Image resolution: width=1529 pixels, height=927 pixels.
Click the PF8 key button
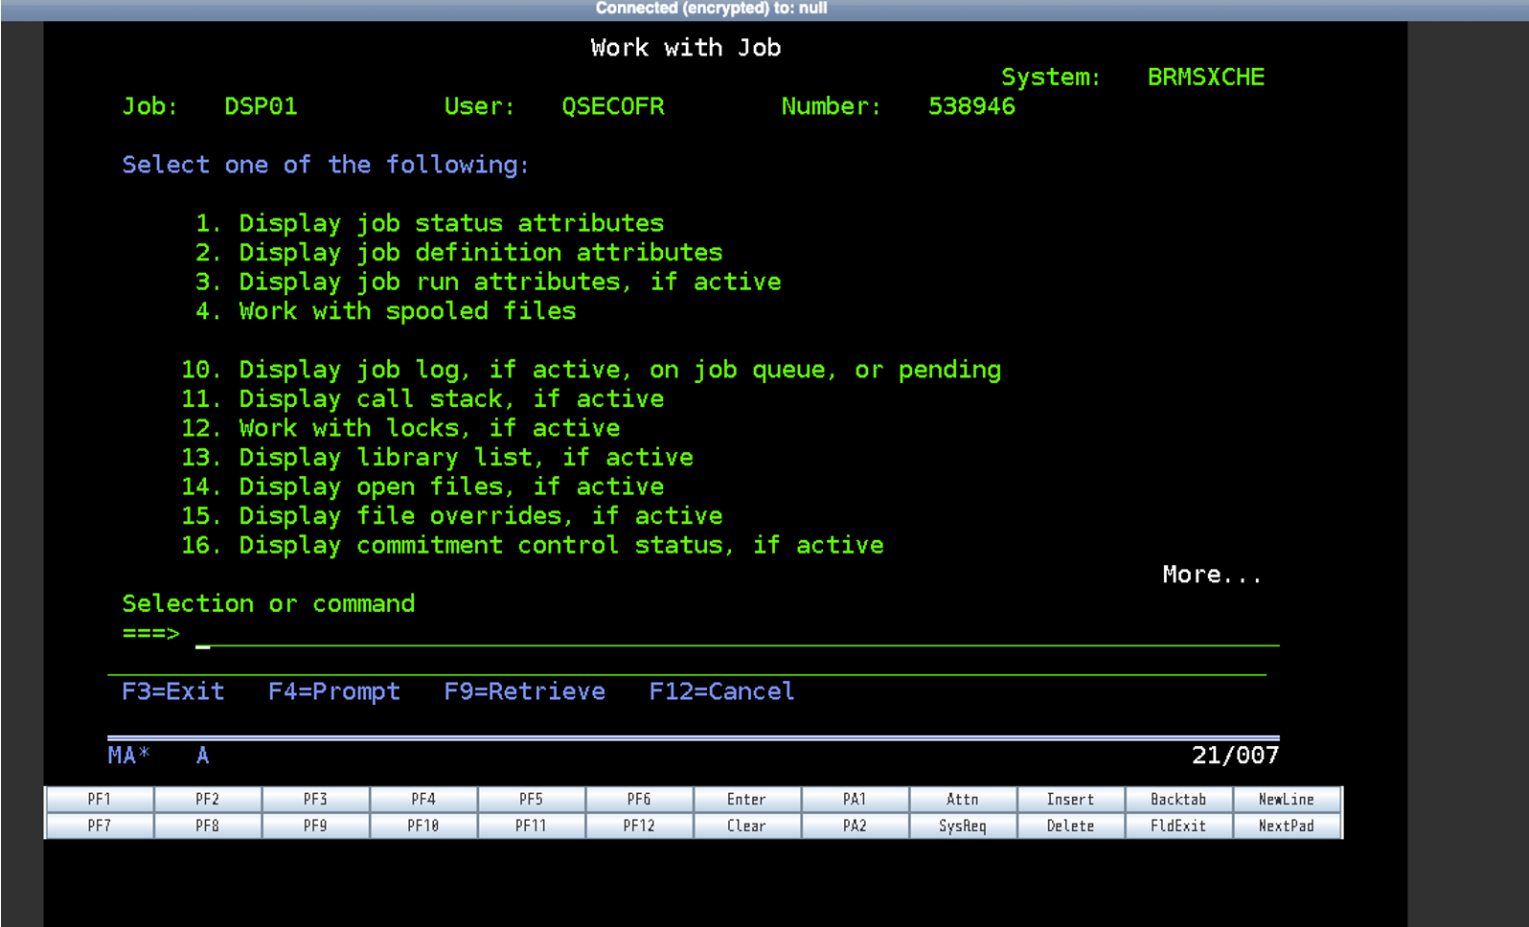point(208,825)
